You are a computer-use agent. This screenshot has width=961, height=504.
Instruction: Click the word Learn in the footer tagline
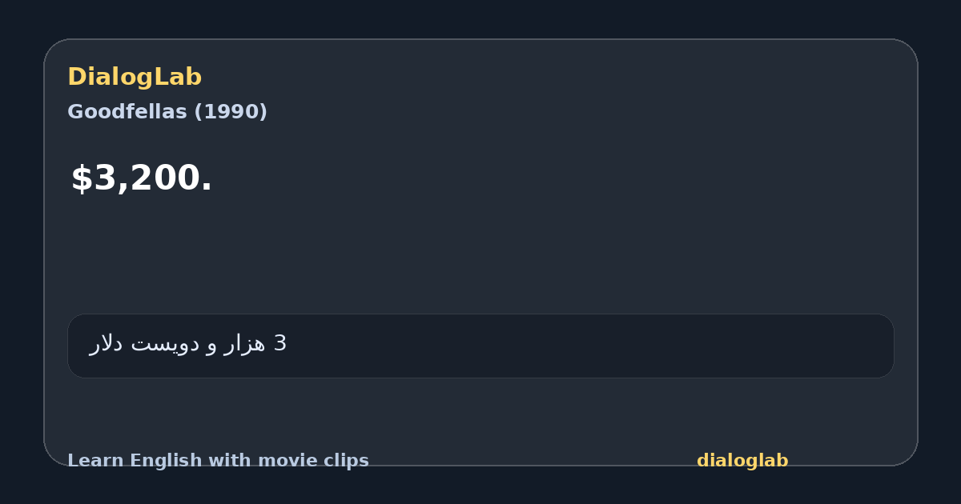coord(86,461)
